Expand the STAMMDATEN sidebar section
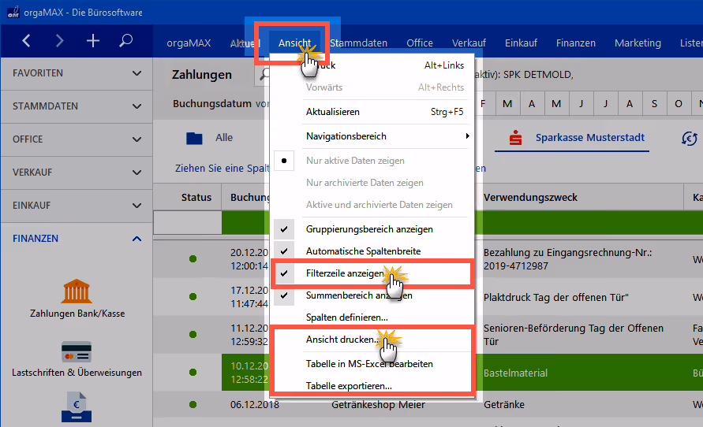The height and width of the screenshot is (427, 703). [77, 106]
